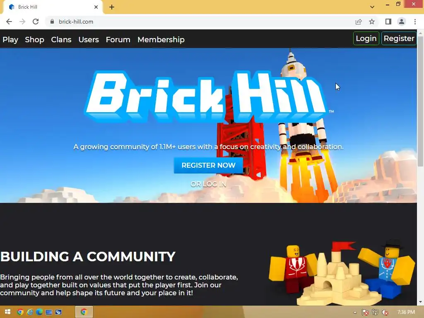
Task: Go back with the browser back arrow
Action: (9, 22)
